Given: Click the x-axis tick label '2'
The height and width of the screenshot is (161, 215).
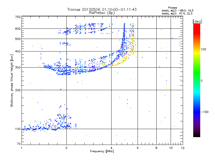Looking at the screenshot, I should click(66, 148).
